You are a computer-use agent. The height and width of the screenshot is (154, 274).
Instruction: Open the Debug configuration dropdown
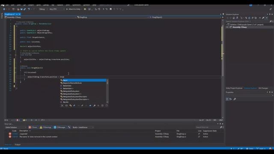pyautogui.click(x=43, y=9)
